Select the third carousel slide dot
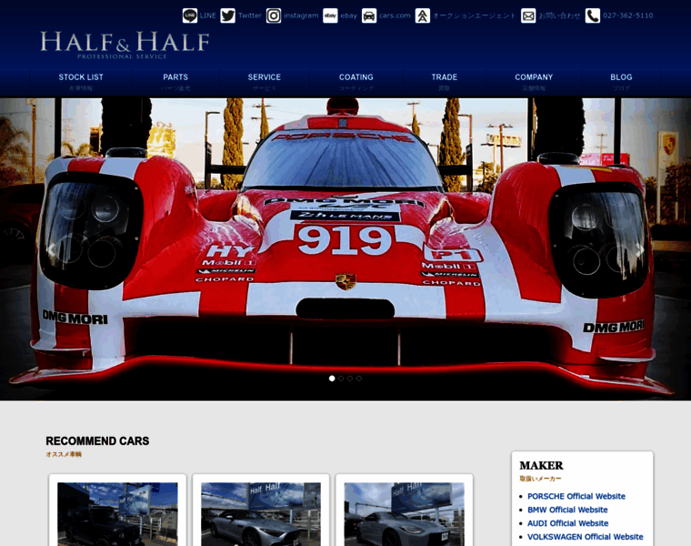Viewport: 691px width, 546px height. (x=350, y=378)
